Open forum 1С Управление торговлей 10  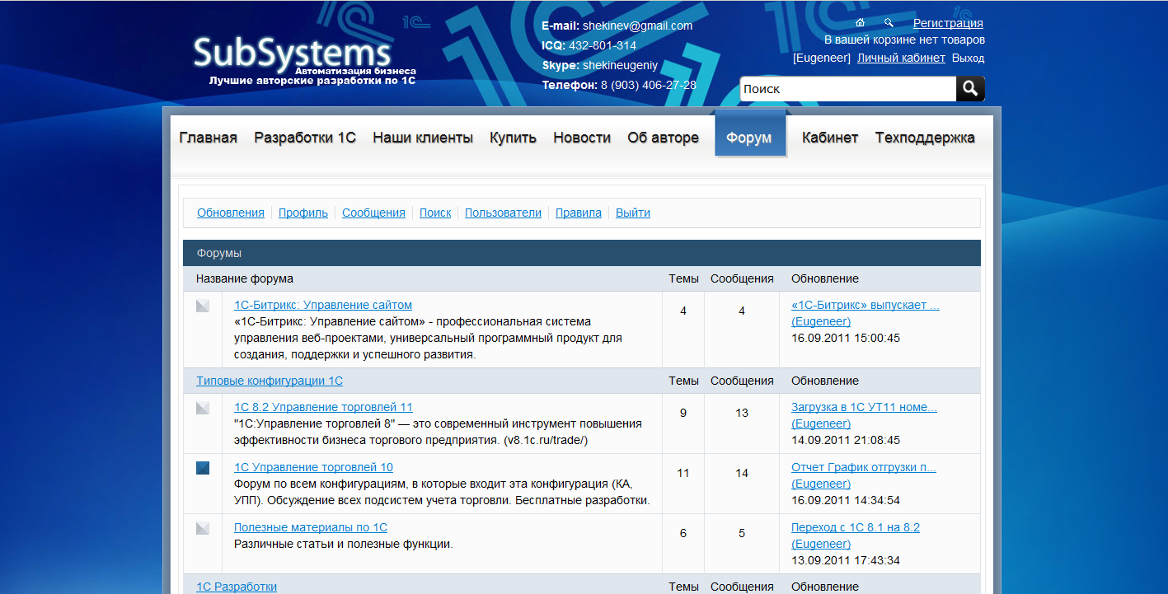coord(313,467)
